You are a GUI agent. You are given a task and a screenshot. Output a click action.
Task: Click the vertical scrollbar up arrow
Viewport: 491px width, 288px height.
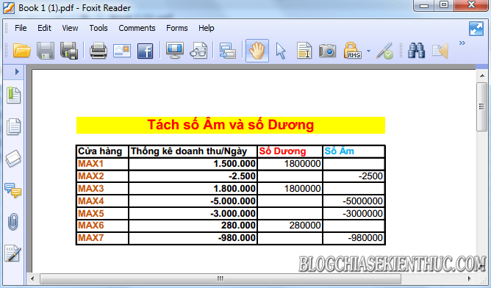[x=482, y=76]
